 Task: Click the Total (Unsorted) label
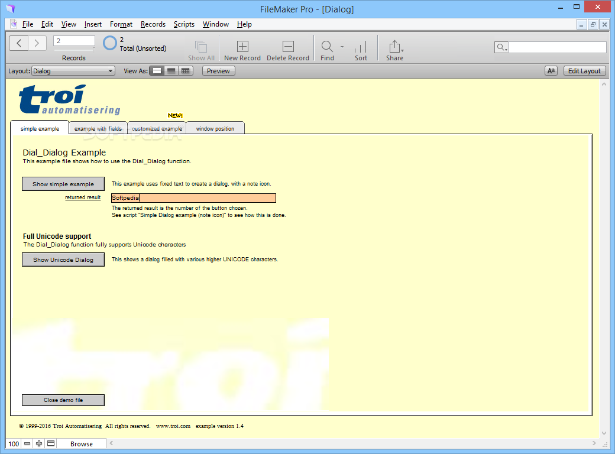point(143,48)
